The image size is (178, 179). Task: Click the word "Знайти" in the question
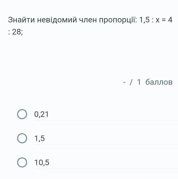coord(21,20)
